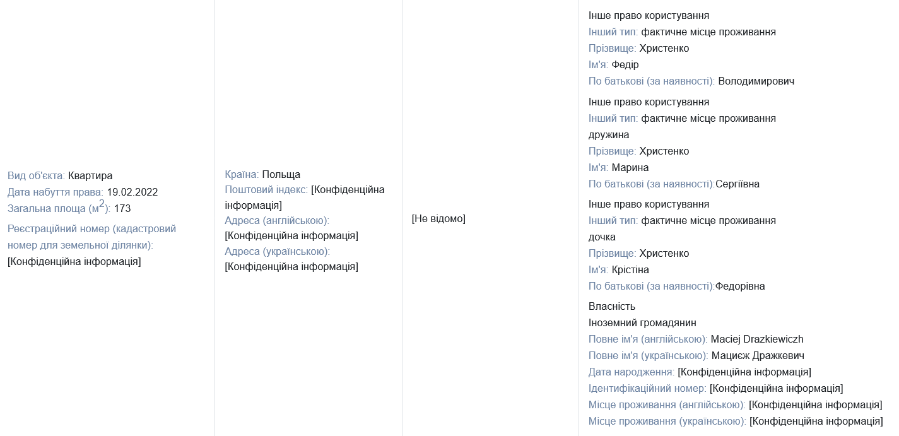Click the "Адреса (англійською)" label
899x436 pixels.
click(x=277, y=221)
